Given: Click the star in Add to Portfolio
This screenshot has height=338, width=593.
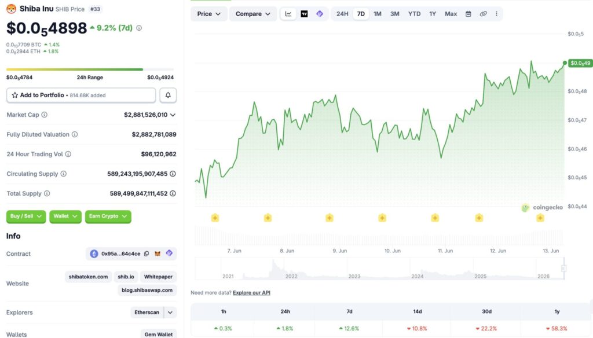Looking at the screenshot, I should pyautogui.click(x=14, y=95).
